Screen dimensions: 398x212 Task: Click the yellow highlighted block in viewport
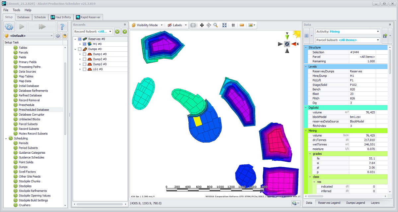point(198,122)
